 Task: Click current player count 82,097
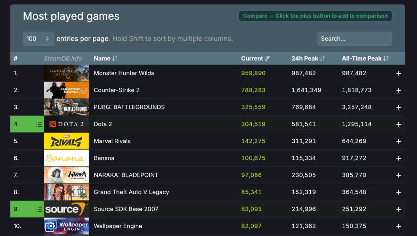(252, 226)
